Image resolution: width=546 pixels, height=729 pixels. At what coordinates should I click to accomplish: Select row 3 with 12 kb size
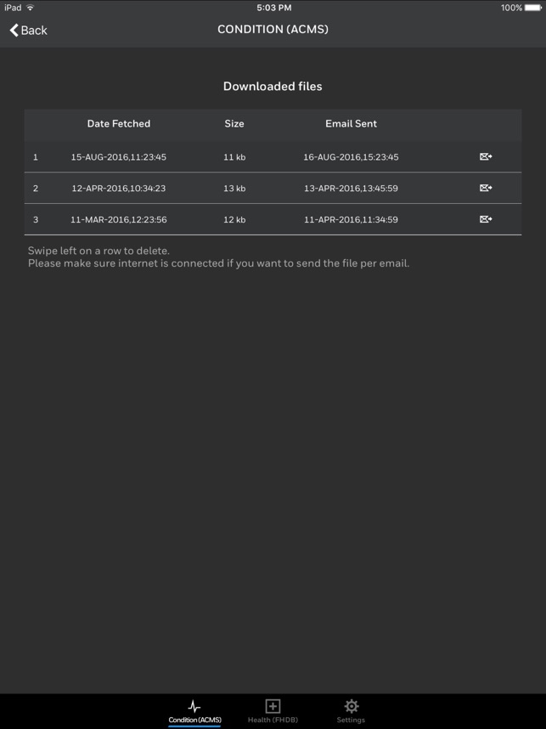point(234,220)
